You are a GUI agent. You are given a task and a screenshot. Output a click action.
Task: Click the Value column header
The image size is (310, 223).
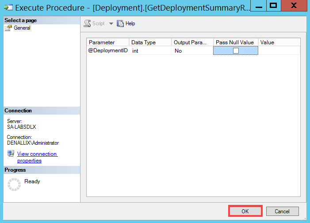pos(279,42)
